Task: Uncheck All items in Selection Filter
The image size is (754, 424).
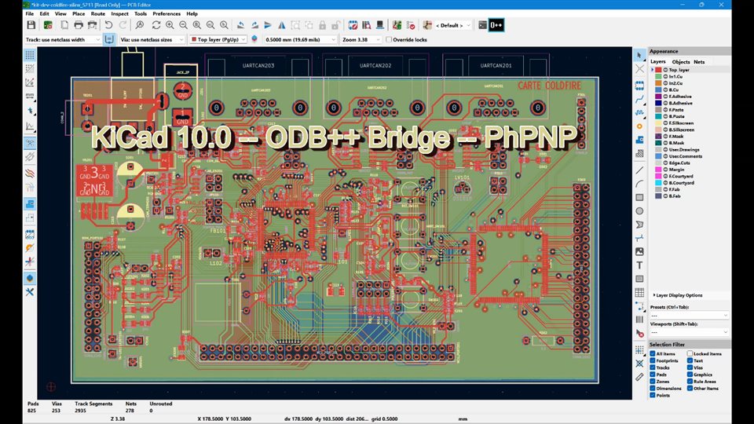Action: pos(653,354)
